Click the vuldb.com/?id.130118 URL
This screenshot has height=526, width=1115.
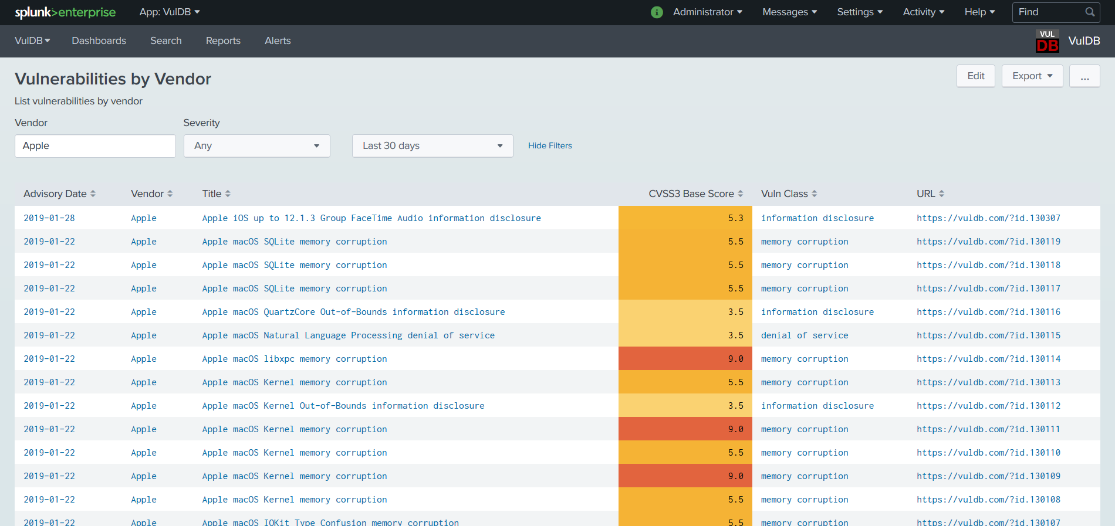click(988, 265)
